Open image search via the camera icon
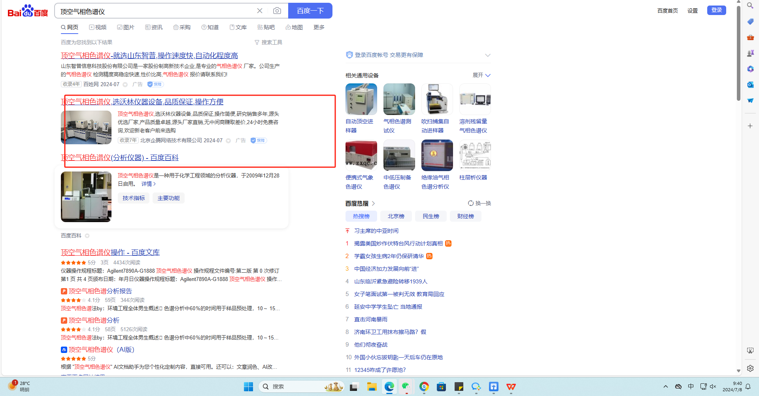 pyautogui.click(x=277, y=11)
